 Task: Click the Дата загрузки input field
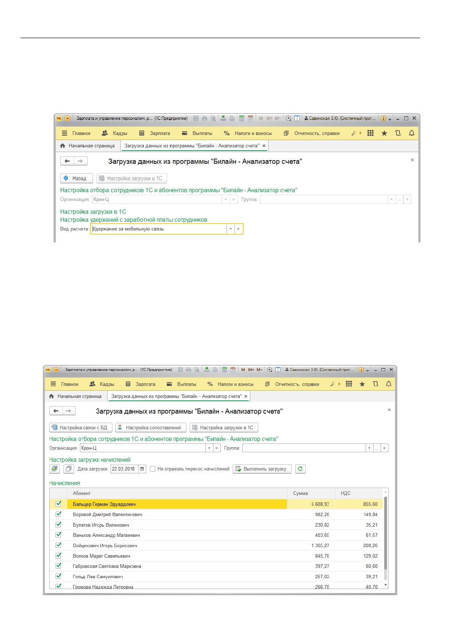pyautogui.click(x=124, y=469)
